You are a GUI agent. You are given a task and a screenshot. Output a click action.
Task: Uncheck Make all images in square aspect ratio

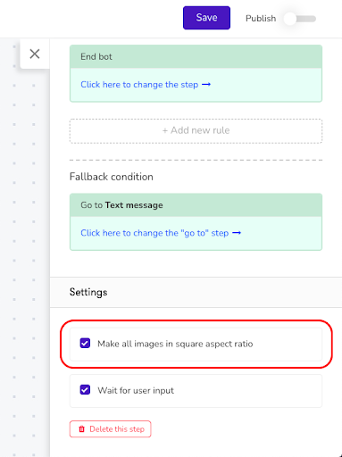[x=85, y=343]
